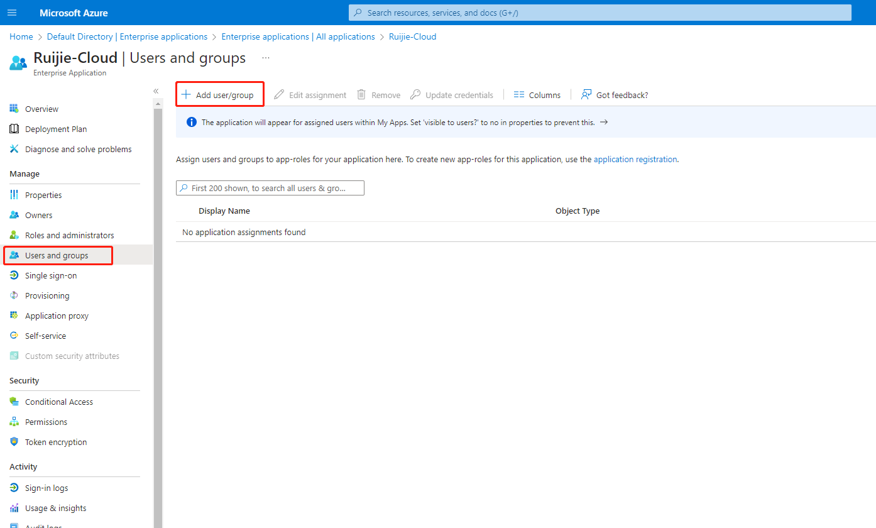Go to Single sign-on menu item
Screen dimensions: 876x528
(50, 275)
